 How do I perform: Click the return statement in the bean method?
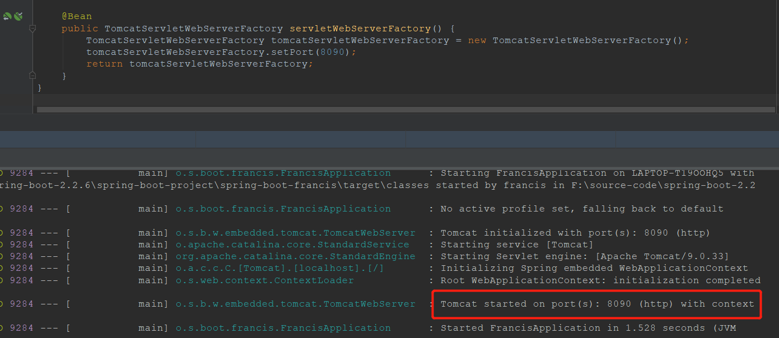click(103, 63)
